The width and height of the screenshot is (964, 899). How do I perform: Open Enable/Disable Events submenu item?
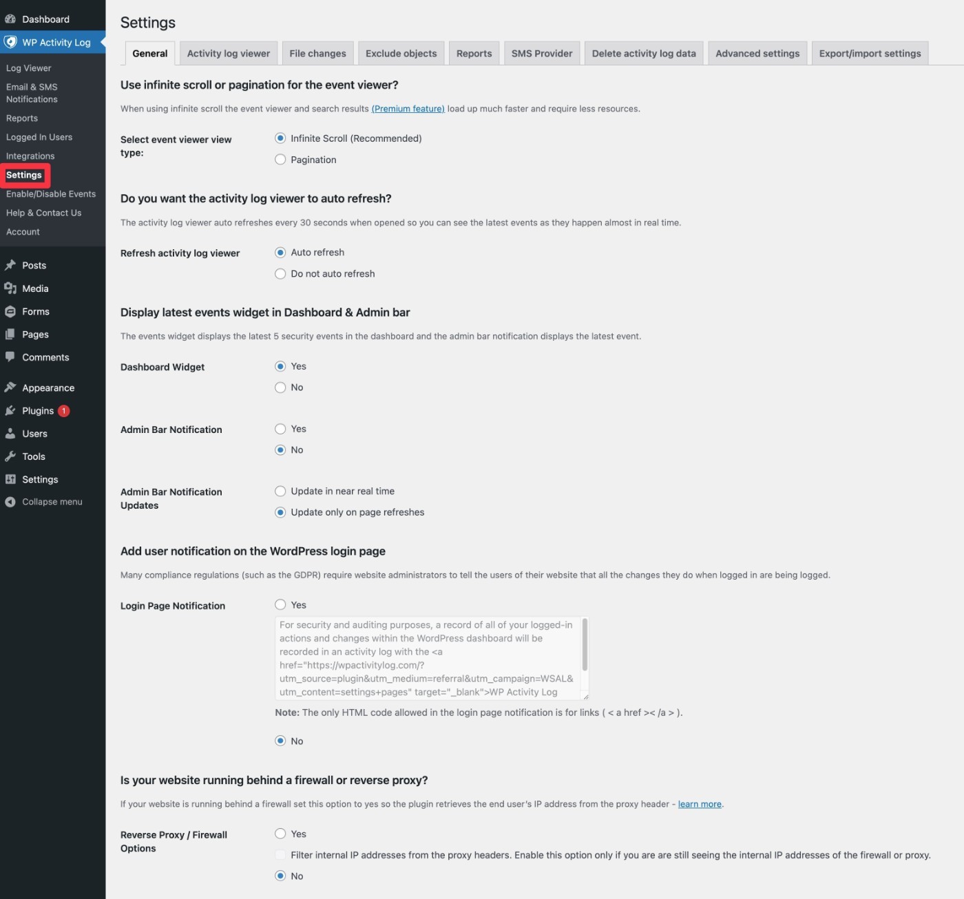pos(51,194)
